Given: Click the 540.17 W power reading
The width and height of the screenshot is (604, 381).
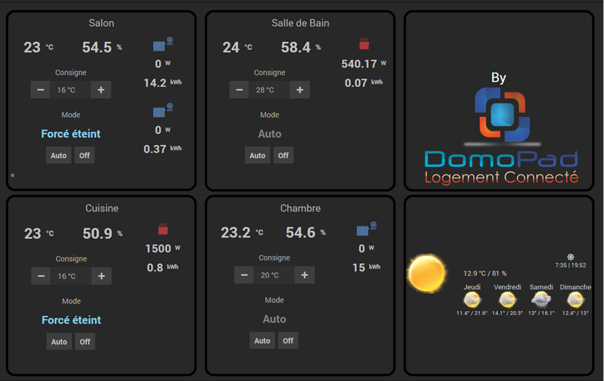Looking at the screenshot, I should [364, 63].
